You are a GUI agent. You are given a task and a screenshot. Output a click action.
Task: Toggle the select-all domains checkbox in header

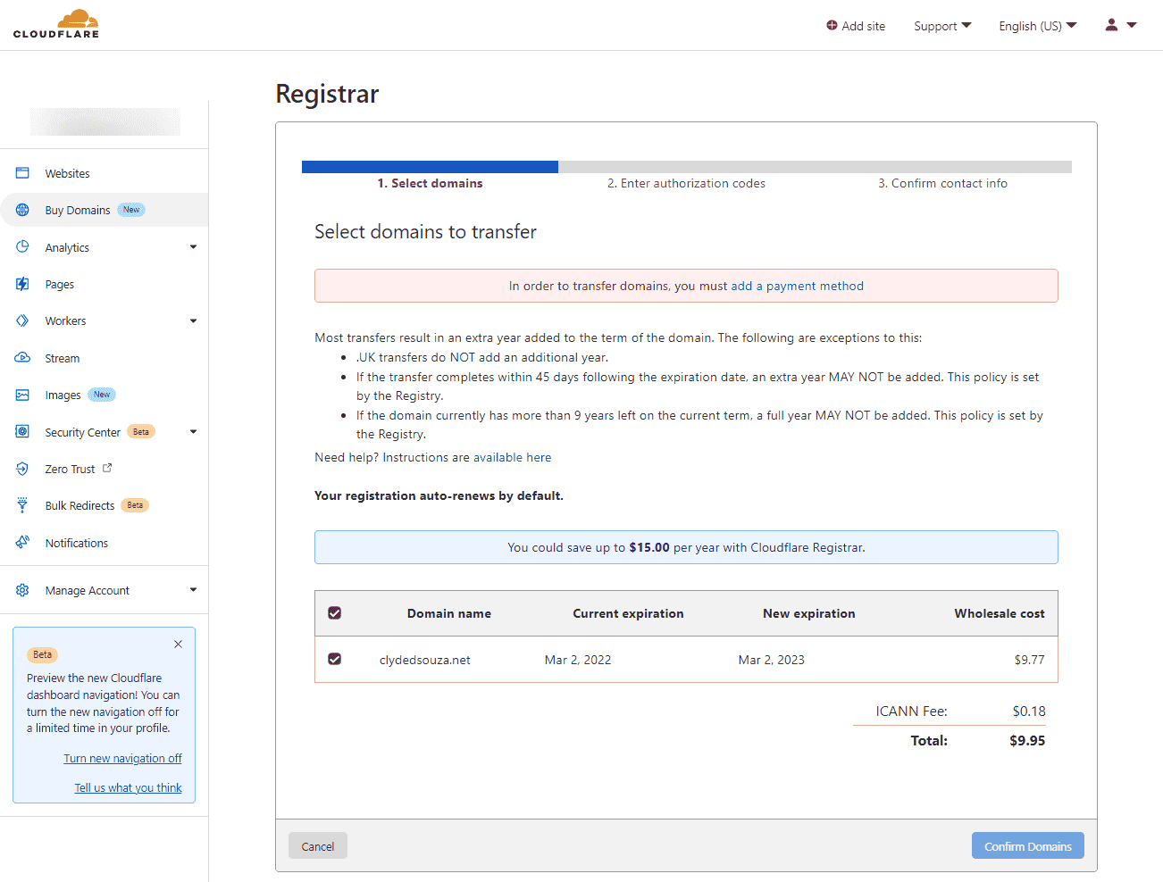[335, 613]
